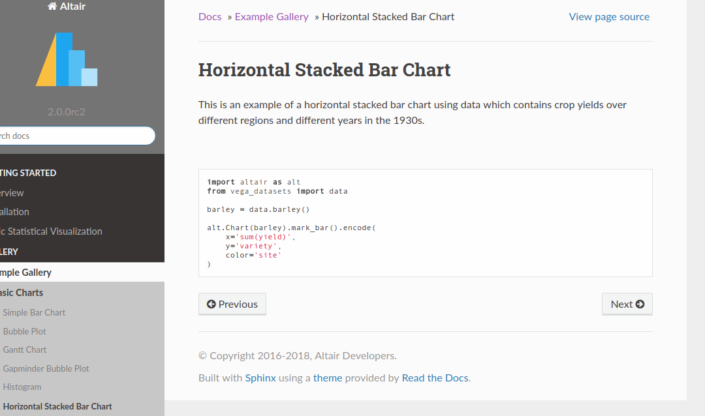Click View page source link

609,16
